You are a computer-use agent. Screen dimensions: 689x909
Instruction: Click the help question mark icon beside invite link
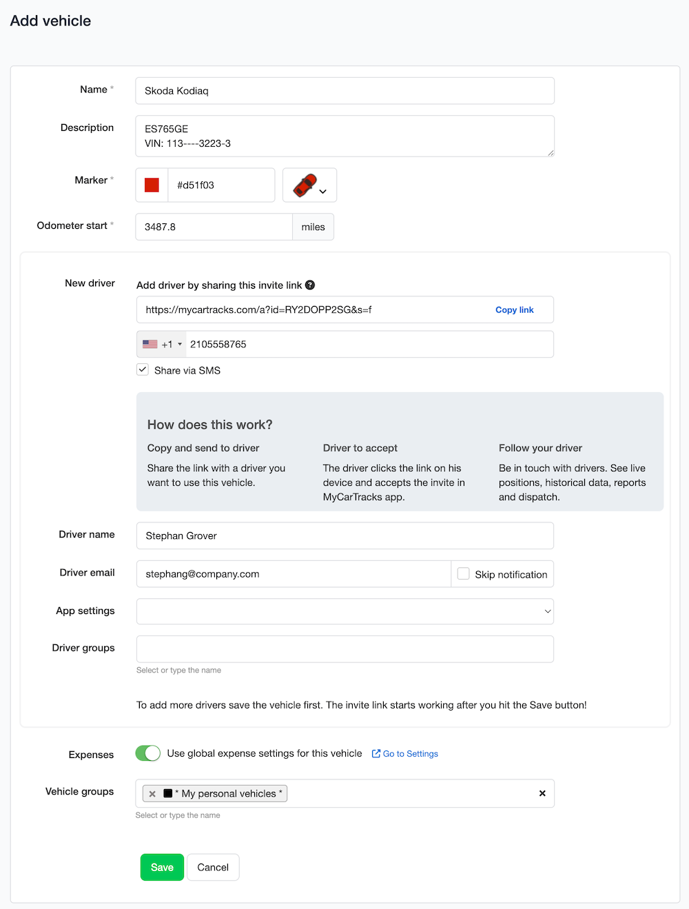[310, 285]
